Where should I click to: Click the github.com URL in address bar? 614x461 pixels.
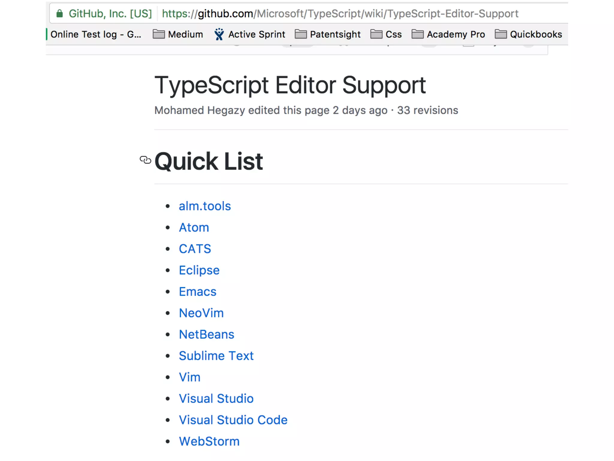[x=340, y=14]
